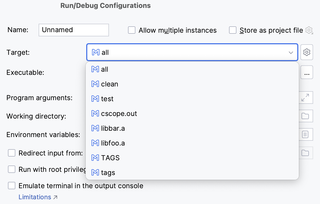
Task: Open Environment variables editor via list icon
Action: pyautogui.click(x=306, y=134)
